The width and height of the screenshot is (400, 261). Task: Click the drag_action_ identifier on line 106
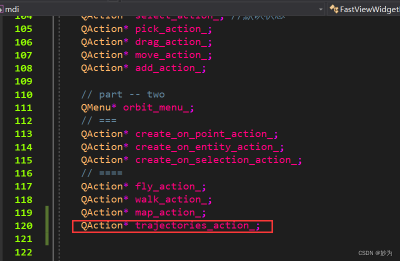tap(171, 42)
